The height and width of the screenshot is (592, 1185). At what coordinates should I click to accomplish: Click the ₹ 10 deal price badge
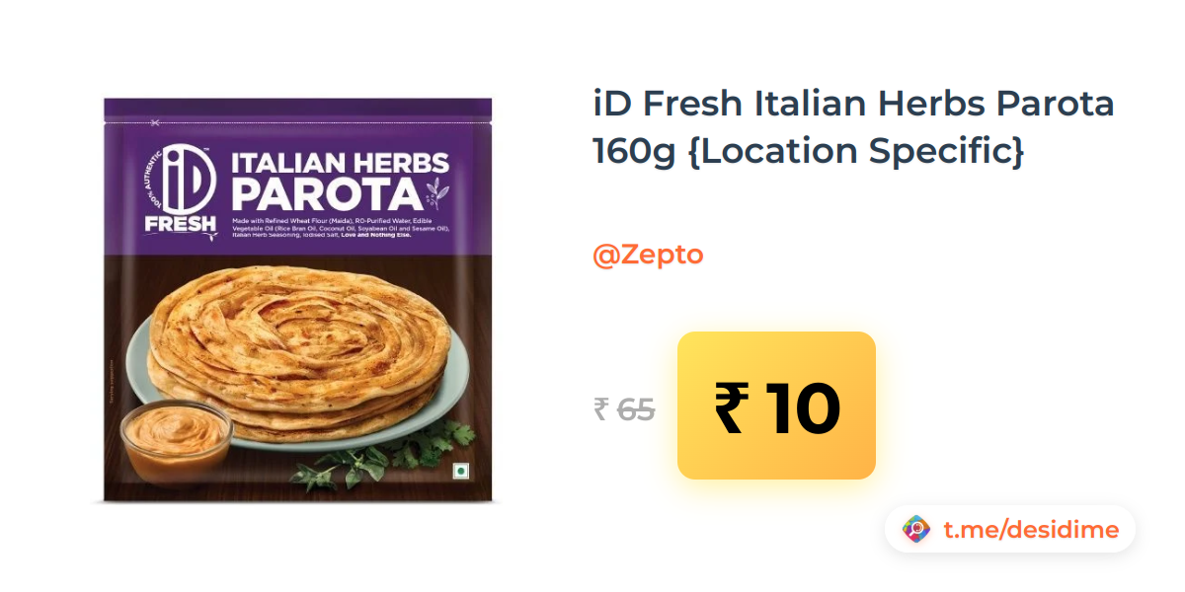[x=776, y=406]
